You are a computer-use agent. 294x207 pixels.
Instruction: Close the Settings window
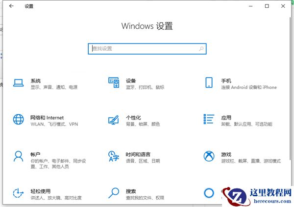[283, 6]
